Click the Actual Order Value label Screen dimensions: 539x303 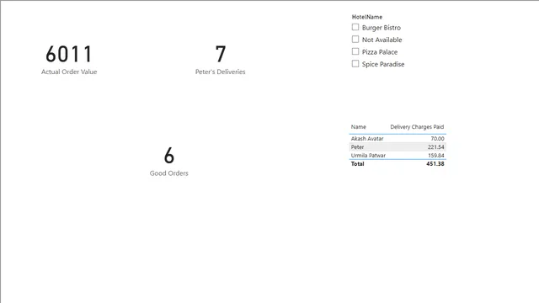pos(69,72)
